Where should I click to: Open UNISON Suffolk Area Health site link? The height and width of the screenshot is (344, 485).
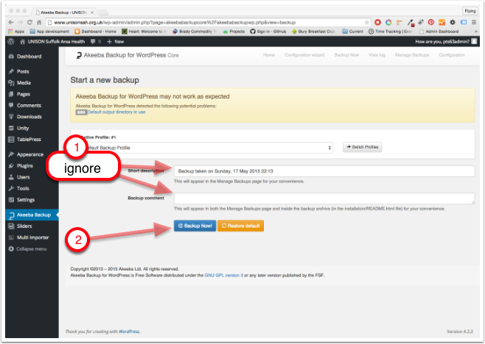point(52,41)
